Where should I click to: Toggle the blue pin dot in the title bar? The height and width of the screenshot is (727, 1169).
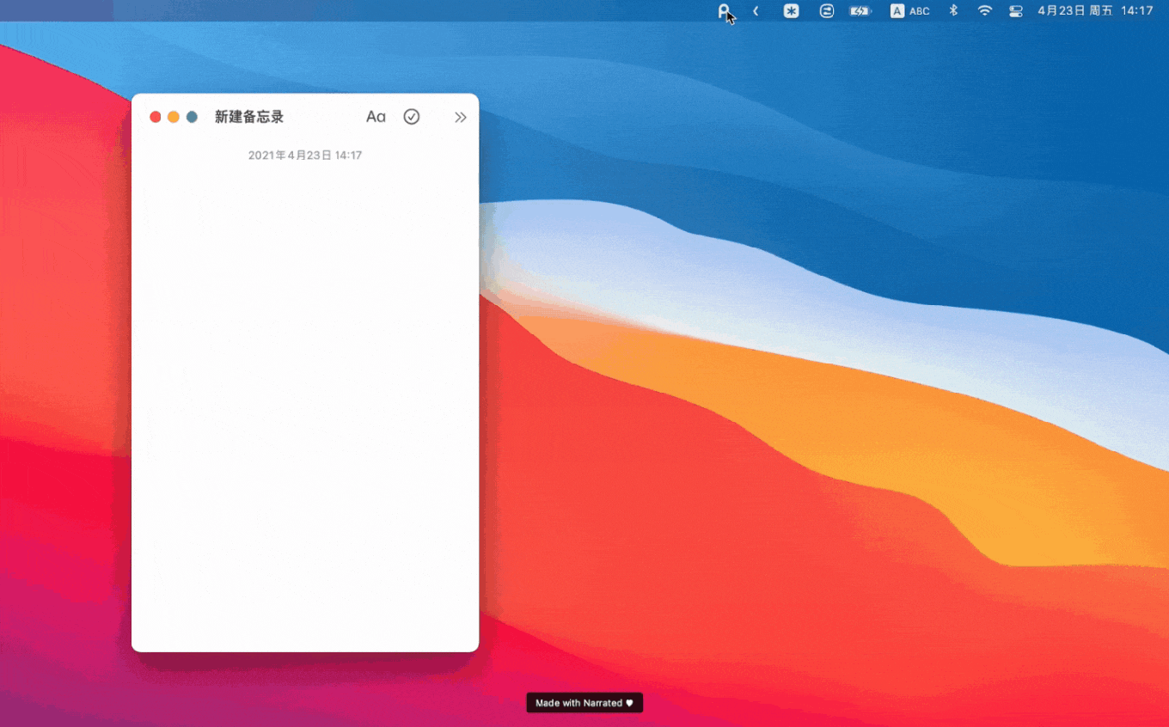(191, 116)
